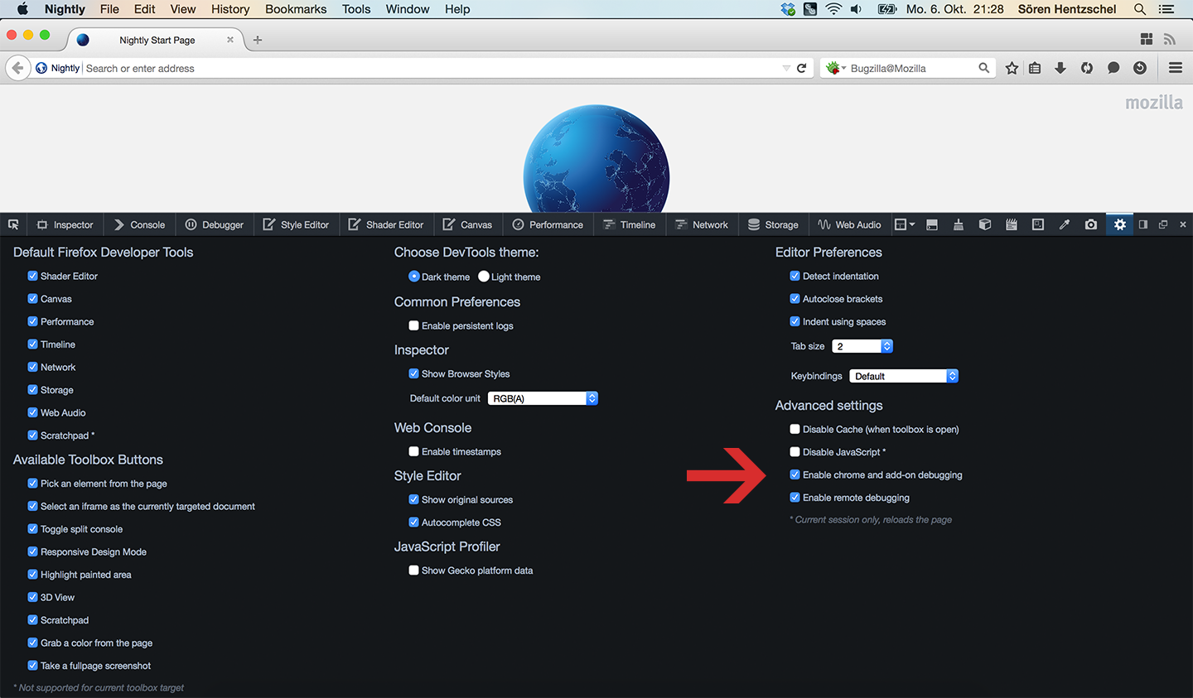The height and width of the screenshot is (698, 1193).
Task: Click the RSS feed icon in tab bar
Action: [1170, 39]
